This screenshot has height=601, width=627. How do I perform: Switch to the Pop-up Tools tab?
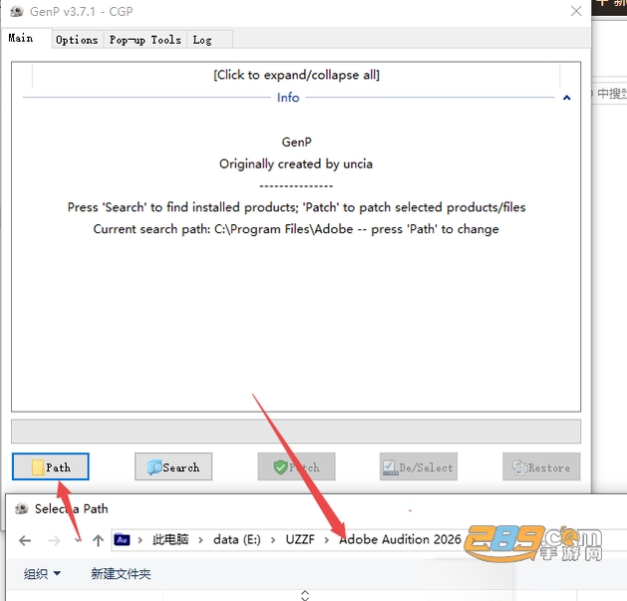tap(146, 40)
